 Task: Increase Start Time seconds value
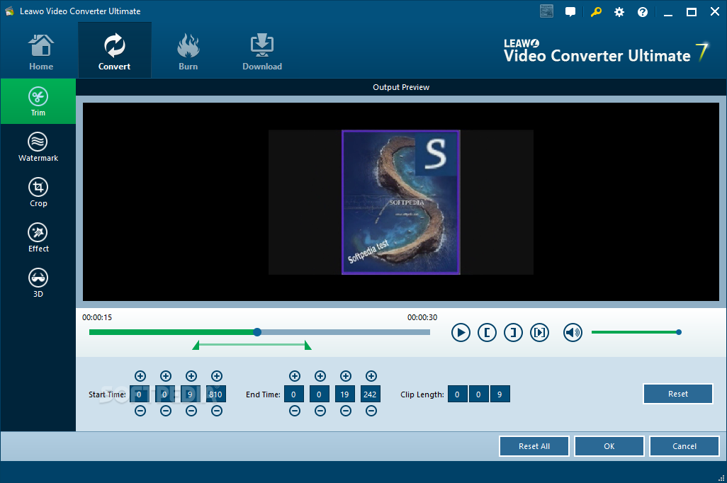click(x=191, y=376)
